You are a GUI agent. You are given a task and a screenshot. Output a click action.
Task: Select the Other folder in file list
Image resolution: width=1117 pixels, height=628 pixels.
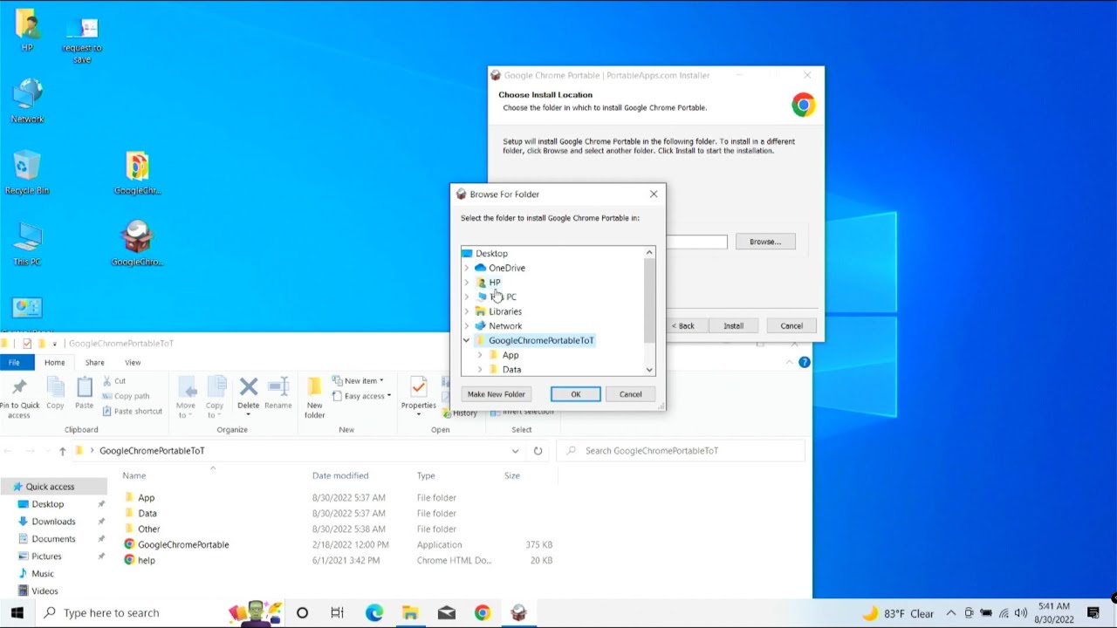tap(148, 529)
